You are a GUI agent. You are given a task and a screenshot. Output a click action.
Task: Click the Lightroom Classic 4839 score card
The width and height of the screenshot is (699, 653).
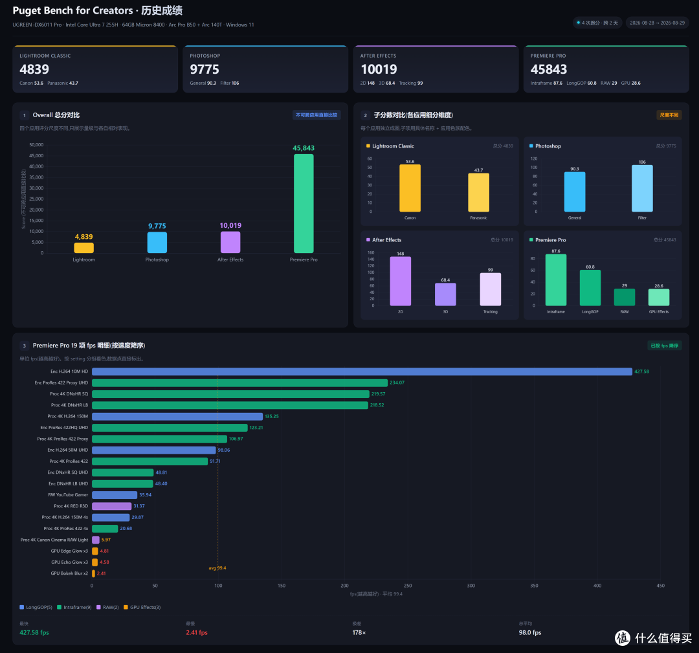pyautogui.click(x=95, y=69)
